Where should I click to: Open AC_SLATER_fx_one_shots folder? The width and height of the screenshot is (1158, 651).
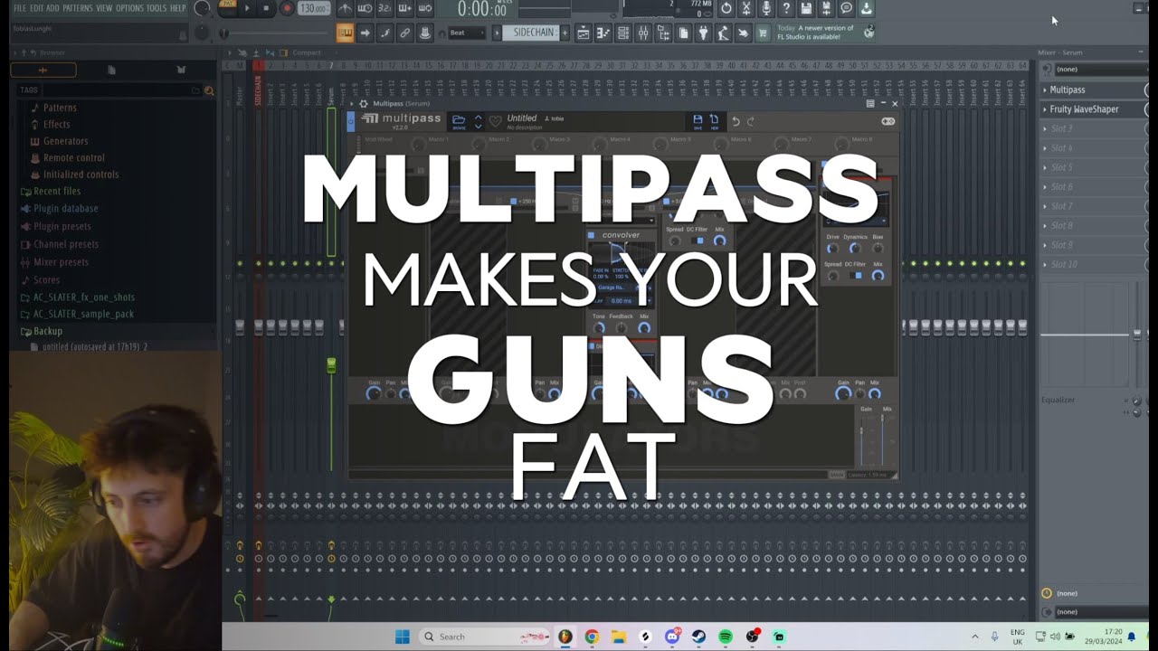[x=83, y=297]
